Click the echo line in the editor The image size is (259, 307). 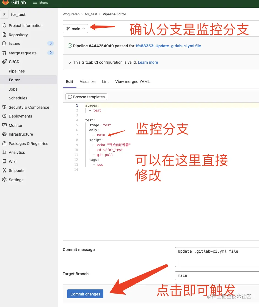112,145
